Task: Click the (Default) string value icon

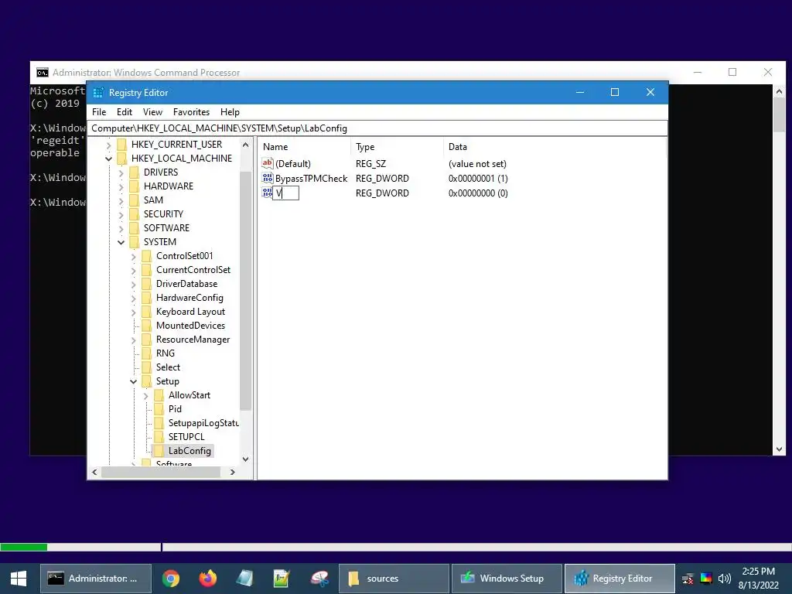Action: (267, 163)
